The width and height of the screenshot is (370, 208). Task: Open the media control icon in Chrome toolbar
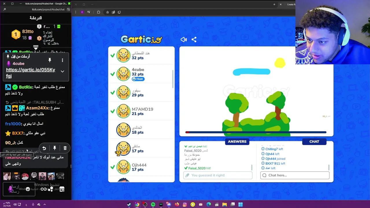(89, 12)
